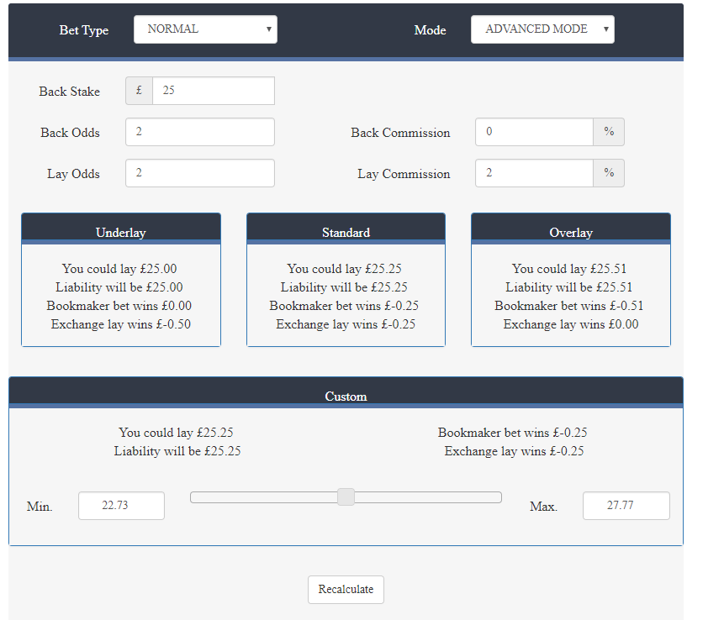Click the Mode label
Image resolution: width=724 pixels, height=620 pixels.
click(x=430, y=30)
